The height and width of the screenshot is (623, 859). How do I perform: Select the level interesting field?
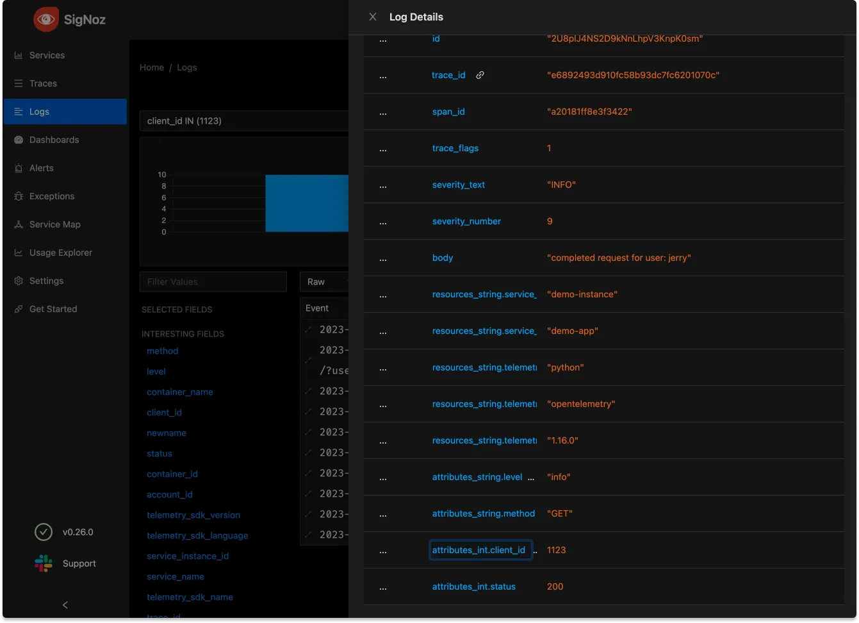coord(156,371)
